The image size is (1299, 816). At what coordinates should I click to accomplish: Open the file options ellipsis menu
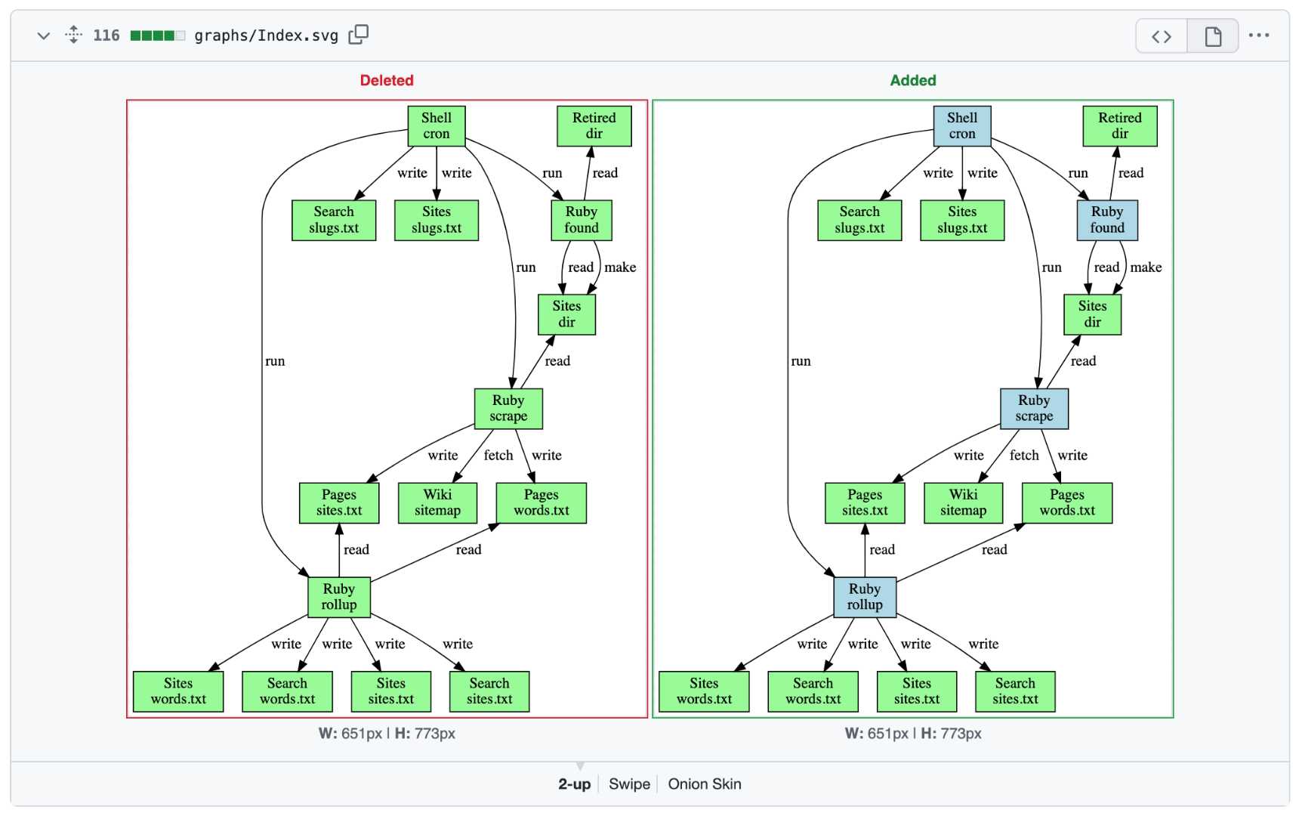click(x=1259, y=35)
